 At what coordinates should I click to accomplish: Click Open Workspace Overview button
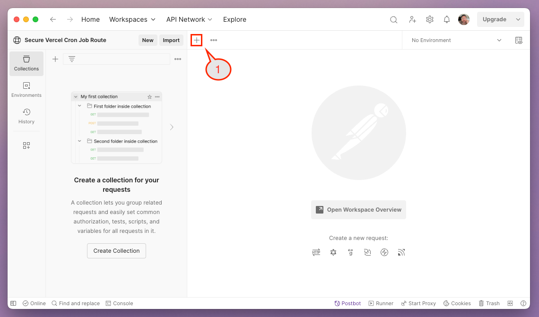[358, 210]
